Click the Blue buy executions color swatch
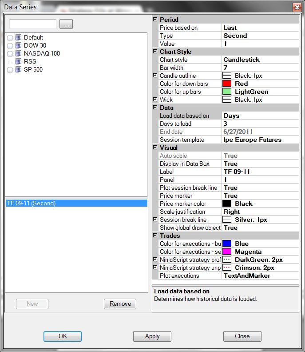The image size is (305, 352). pos(227,244)
